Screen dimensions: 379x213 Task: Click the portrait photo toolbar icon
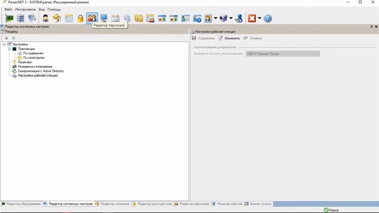(x=208, y=18)
